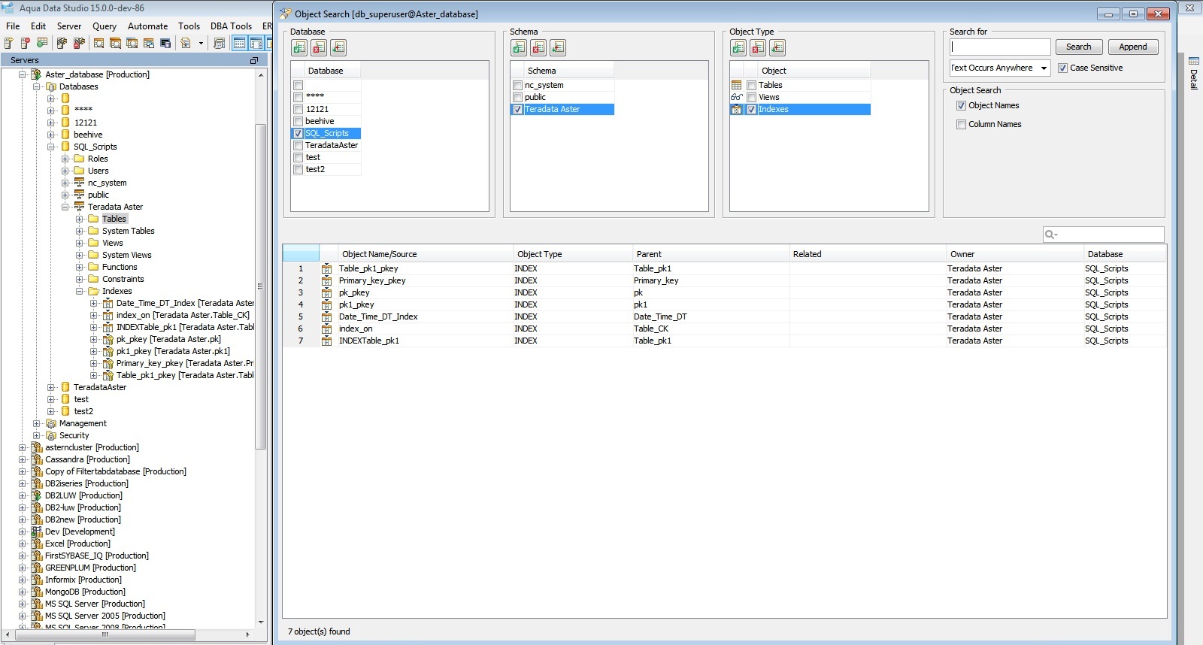
Task: Check the Tables object type checkbox
Action: click(751, 85)
